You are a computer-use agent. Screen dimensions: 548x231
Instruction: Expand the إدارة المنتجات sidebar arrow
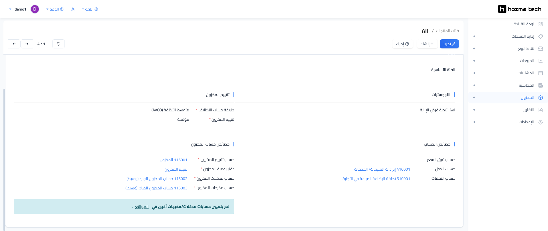[474, 36]
